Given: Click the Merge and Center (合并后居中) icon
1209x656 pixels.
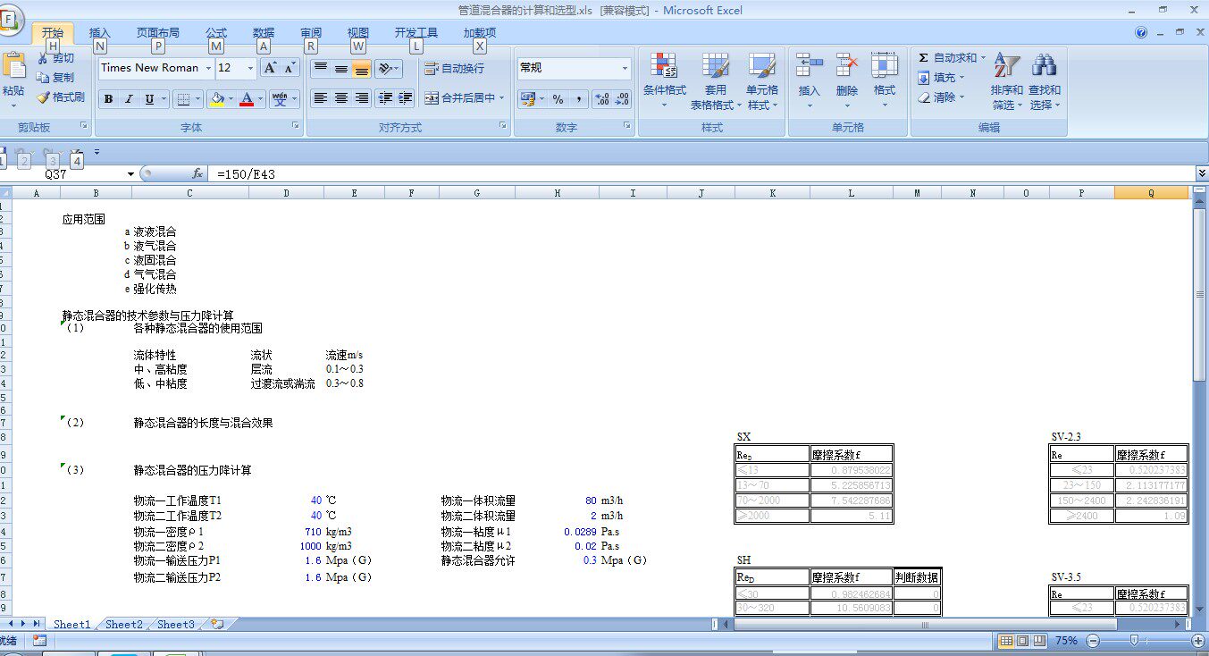Looking at the screenshot, I should pos(432,98).
